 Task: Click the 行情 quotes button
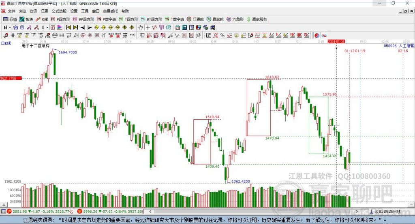tap(10, 19)
